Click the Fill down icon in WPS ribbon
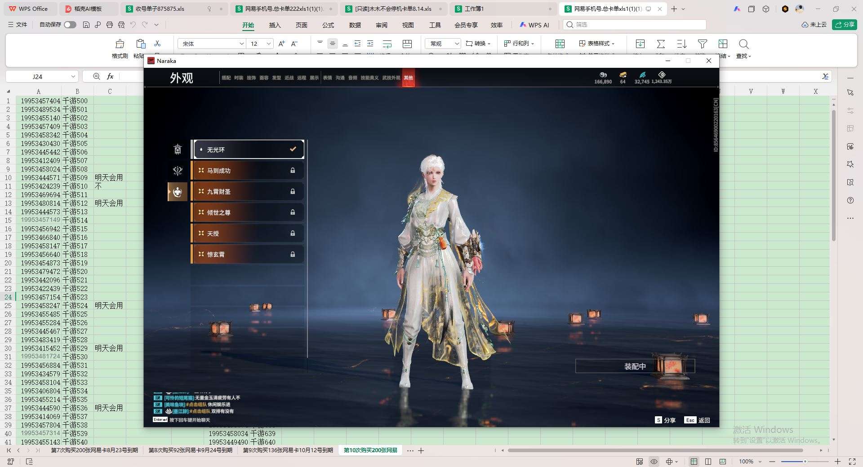The image size is (863, 467). pyautogui.click(x=640, y=44)
